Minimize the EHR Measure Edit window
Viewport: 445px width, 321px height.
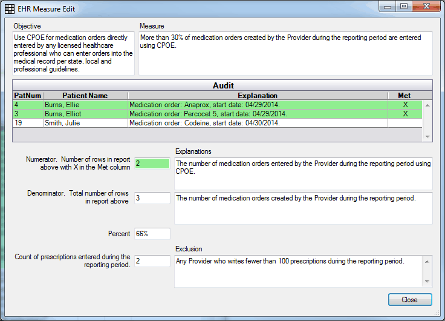(388, 6)
